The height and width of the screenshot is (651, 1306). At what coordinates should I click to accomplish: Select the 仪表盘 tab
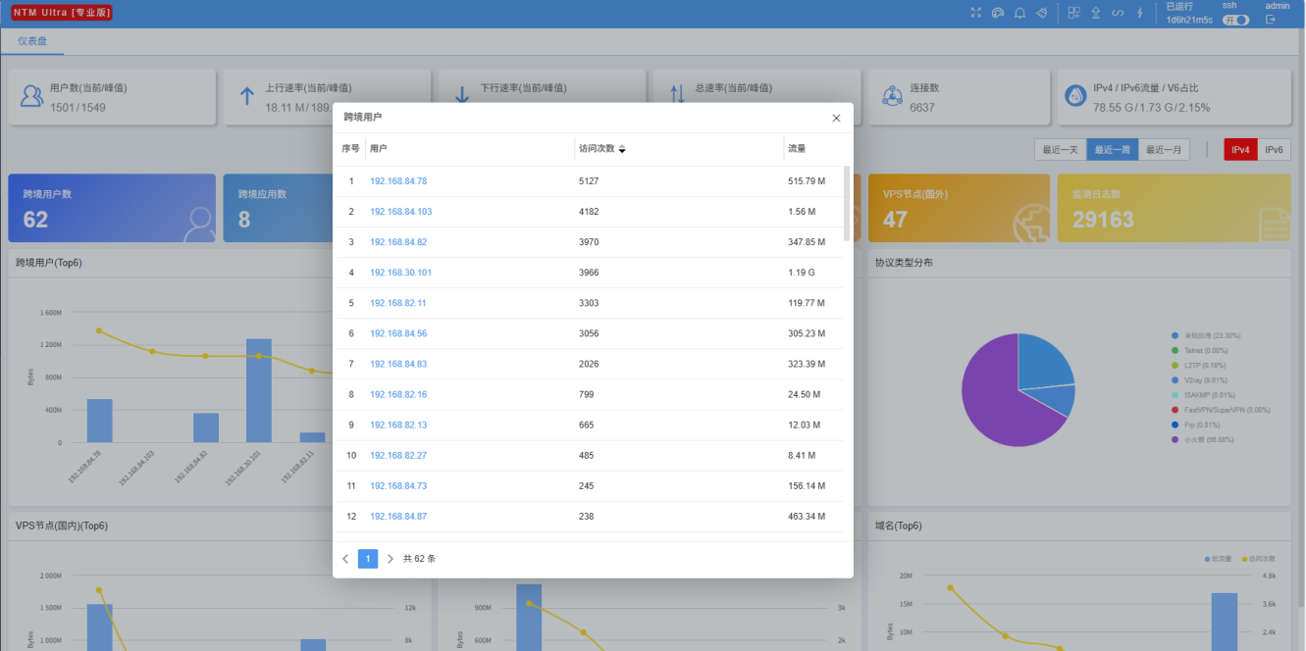pos(32,41)
